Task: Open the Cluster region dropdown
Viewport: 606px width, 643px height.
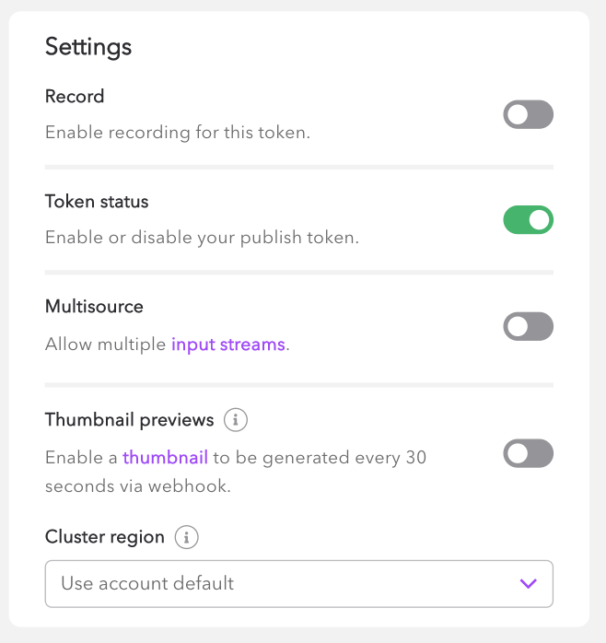Action: 298,583
